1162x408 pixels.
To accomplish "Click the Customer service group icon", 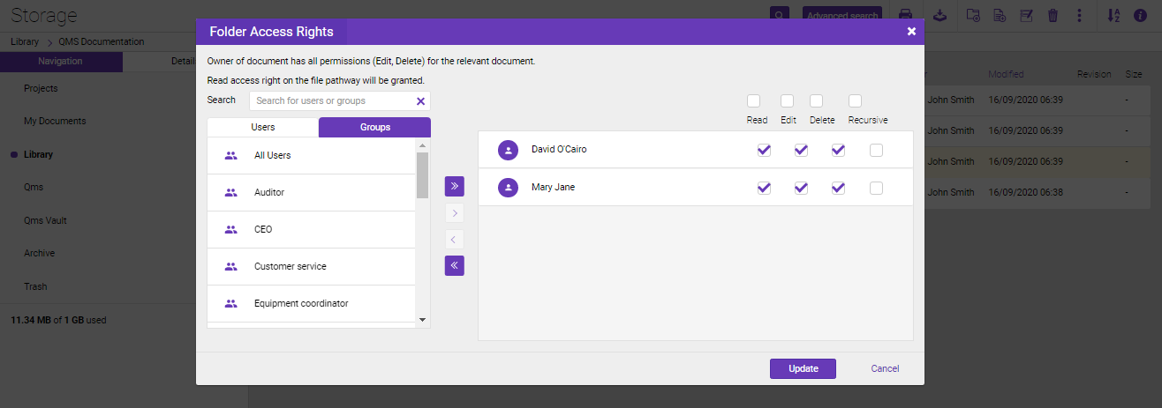I will pos(231,266).
